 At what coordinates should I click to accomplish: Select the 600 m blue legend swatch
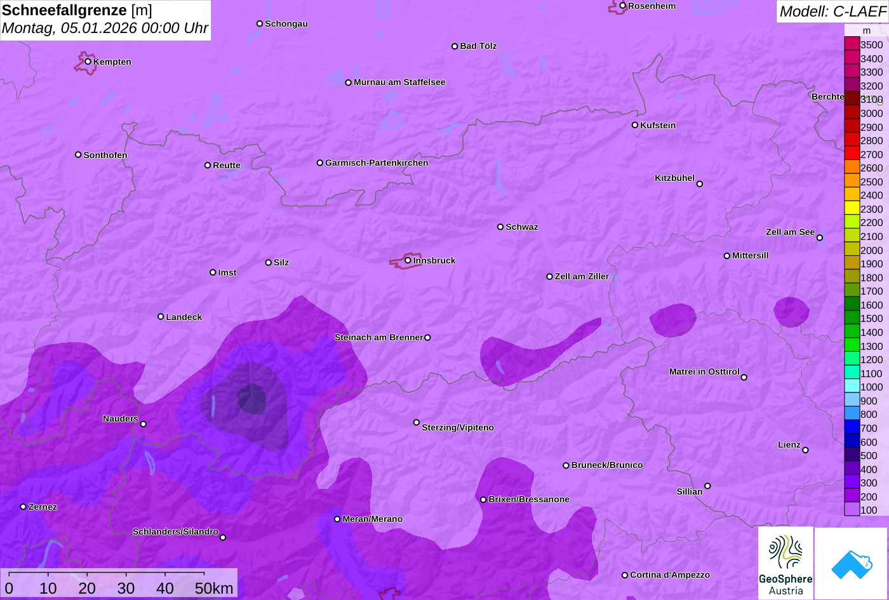click(852, 441)
